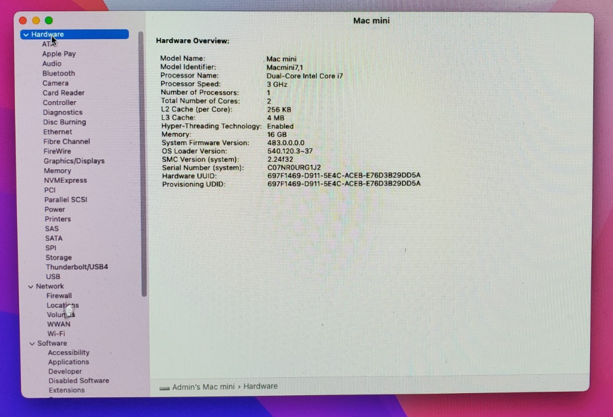
Task: Collapse the Network section chevron
Action: pyautogui.click(x=31, y=287)
